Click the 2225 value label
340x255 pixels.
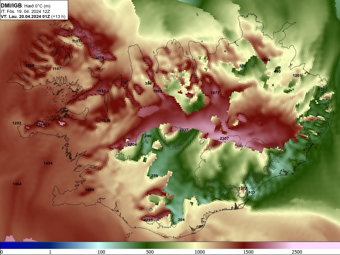[148, 220]
